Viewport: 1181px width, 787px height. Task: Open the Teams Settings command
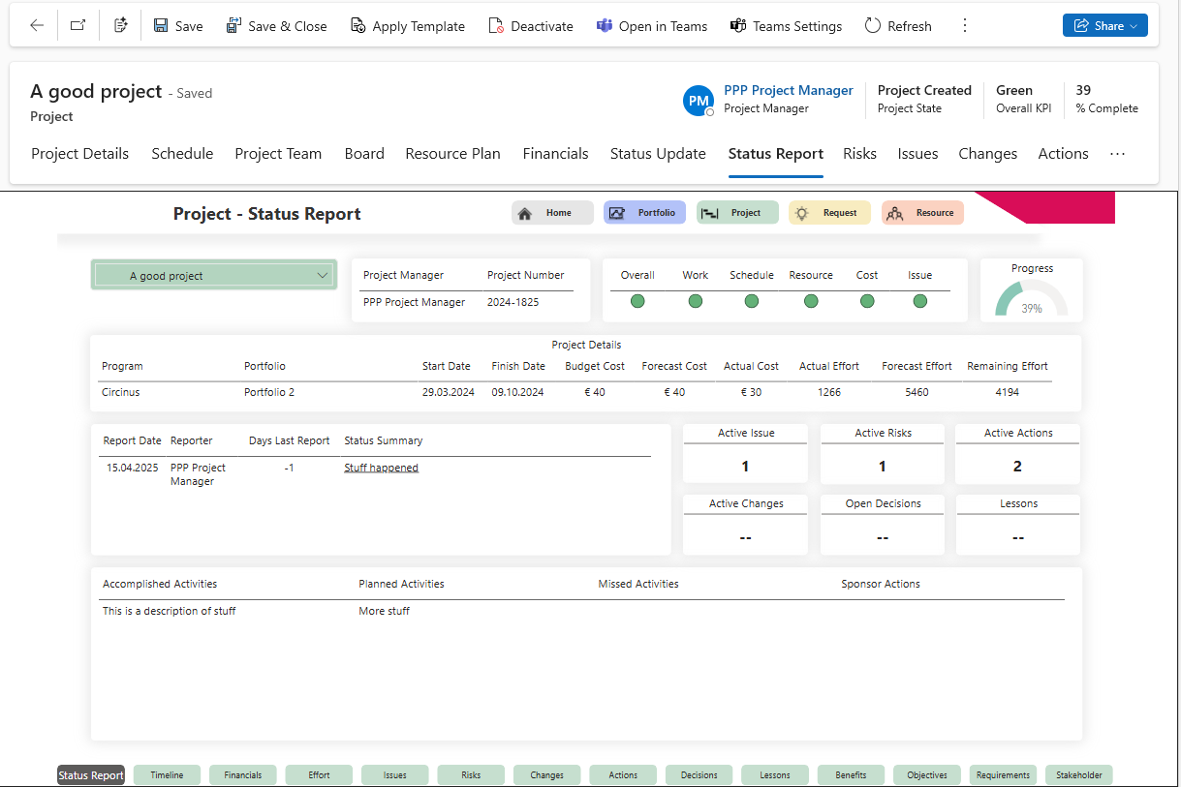click(x=786, y=26)
